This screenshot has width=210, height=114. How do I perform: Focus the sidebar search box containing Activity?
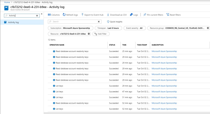(x=22, y=16)
